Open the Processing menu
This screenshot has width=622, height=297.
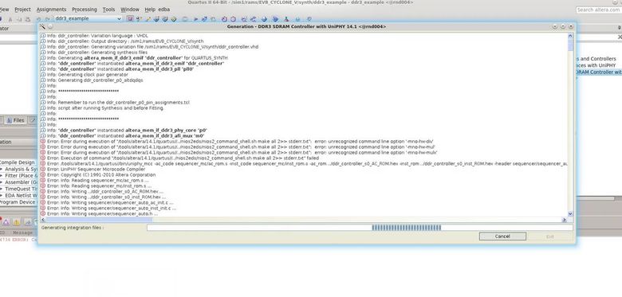click(x=84, y=9)
